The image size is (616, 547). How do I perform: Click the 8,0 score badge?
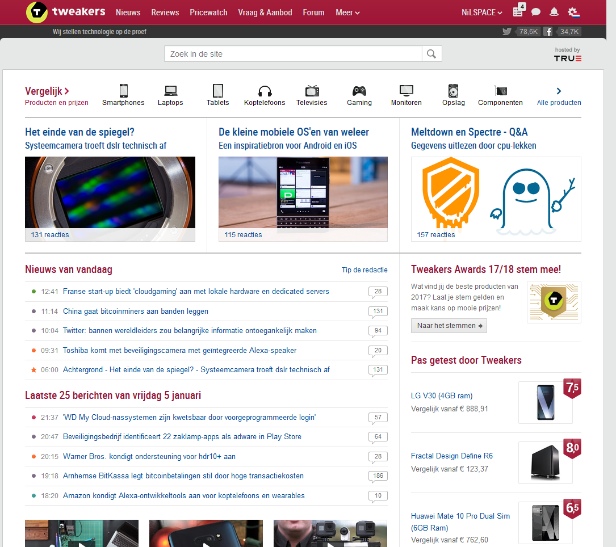point(572,448)
